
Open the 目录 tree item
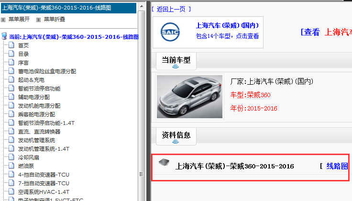coord(23,54)
